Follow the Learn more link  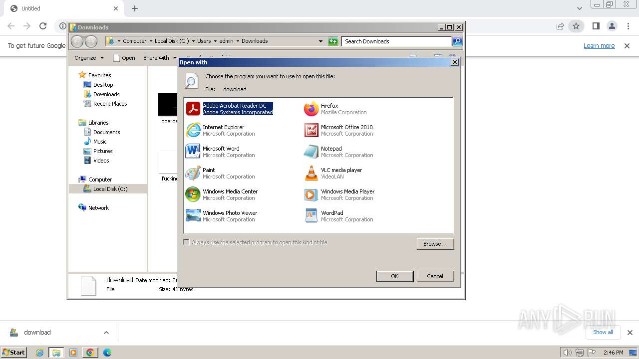pos(599,46)
